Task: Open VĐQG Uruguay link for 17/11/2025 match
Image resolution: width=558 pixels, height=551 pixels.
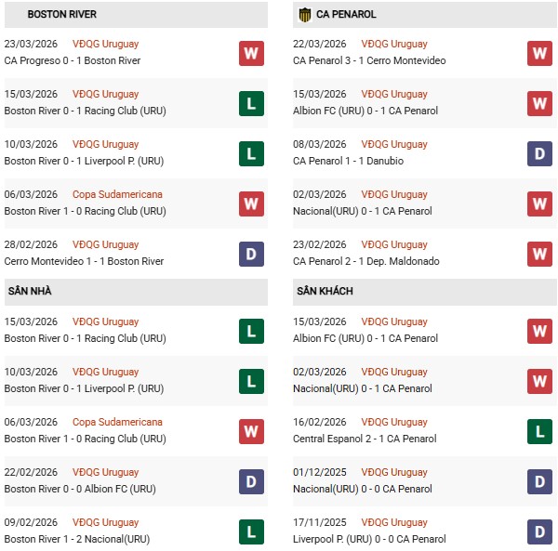Action: tap(394, 522)
